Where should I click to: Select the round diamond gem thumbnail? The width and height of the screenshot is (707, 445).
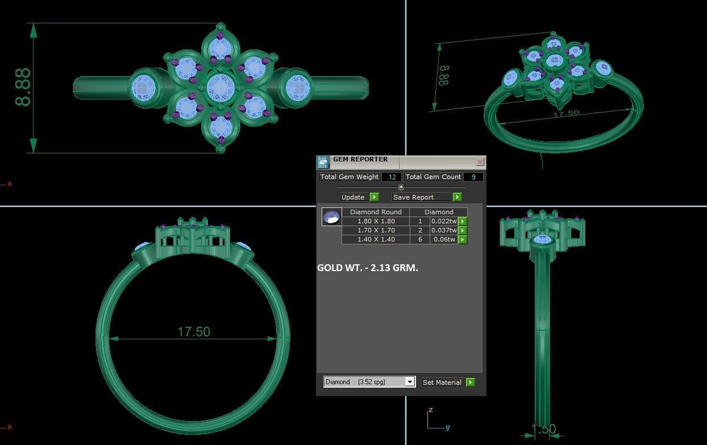click(331, 217)
